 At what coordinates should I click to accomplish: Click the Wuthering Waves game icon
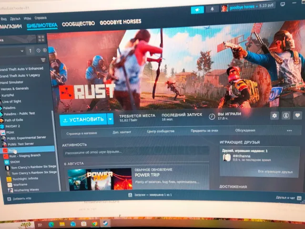point(10,191)
